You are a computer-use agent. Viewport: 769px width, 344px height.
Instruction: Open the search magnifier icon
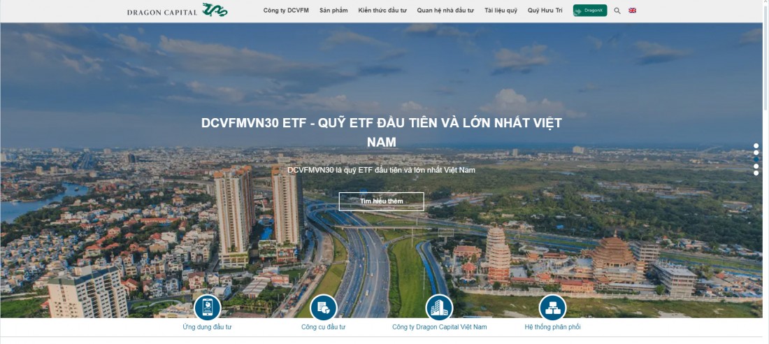pos(617,10)
